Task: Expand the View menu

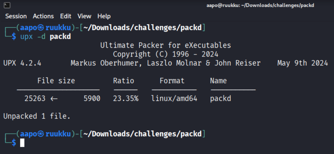Action: pos(84,16)
